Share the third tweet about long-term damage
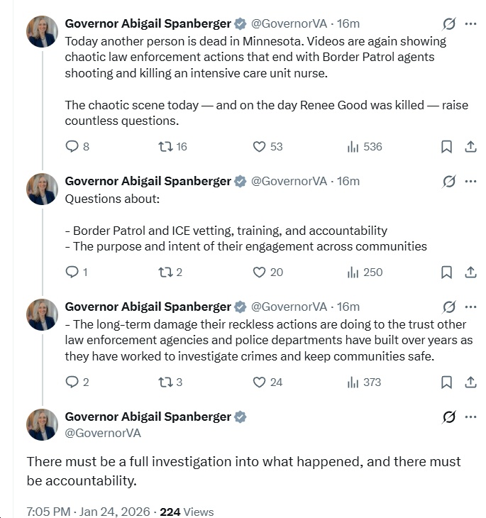 tap(470, 382)
